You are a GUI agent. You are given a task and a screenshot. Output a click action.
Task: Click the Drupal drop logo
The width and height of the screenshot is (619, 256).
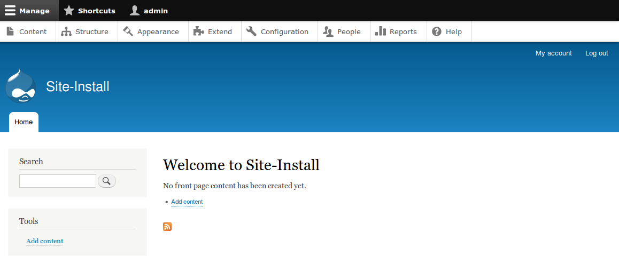(x=20, y=86)
